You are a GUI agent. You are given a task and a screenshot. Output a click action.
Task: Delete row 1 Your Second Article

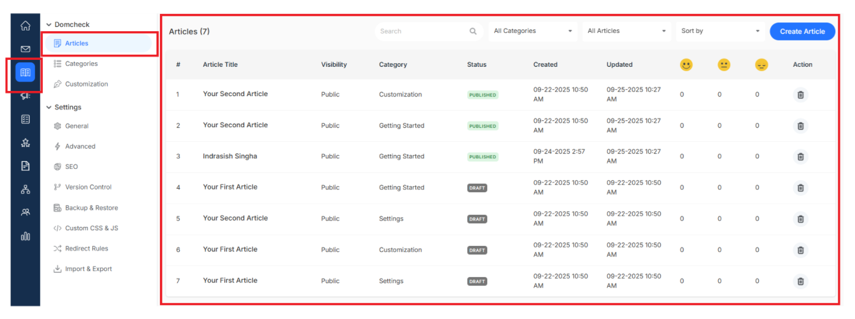[x=800, y=94]
